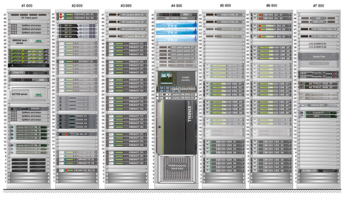The image size is (345, 198).
Task: Select D5000-04 unit in rack #2
Action: tap(77, 127)
